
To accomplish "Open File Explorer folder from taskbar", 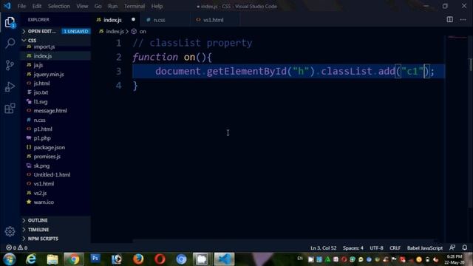I will 52,259.
